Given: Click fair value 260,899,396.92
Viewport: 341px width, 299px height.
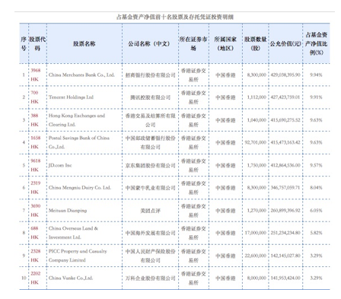Looking at the screenshot, I should (285, 210).
